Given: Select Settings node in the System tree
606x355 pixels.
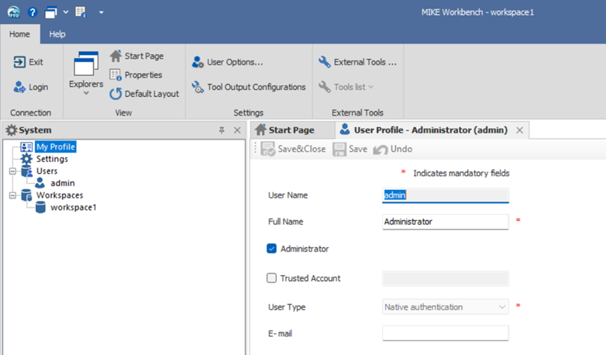Looking at the screenshot, I should pos(52,159).
